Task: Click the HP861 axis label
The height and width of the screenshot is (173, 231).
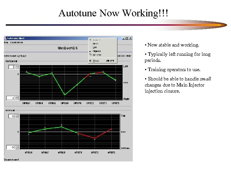Action: pyautogui.click(x=26, y=103)
